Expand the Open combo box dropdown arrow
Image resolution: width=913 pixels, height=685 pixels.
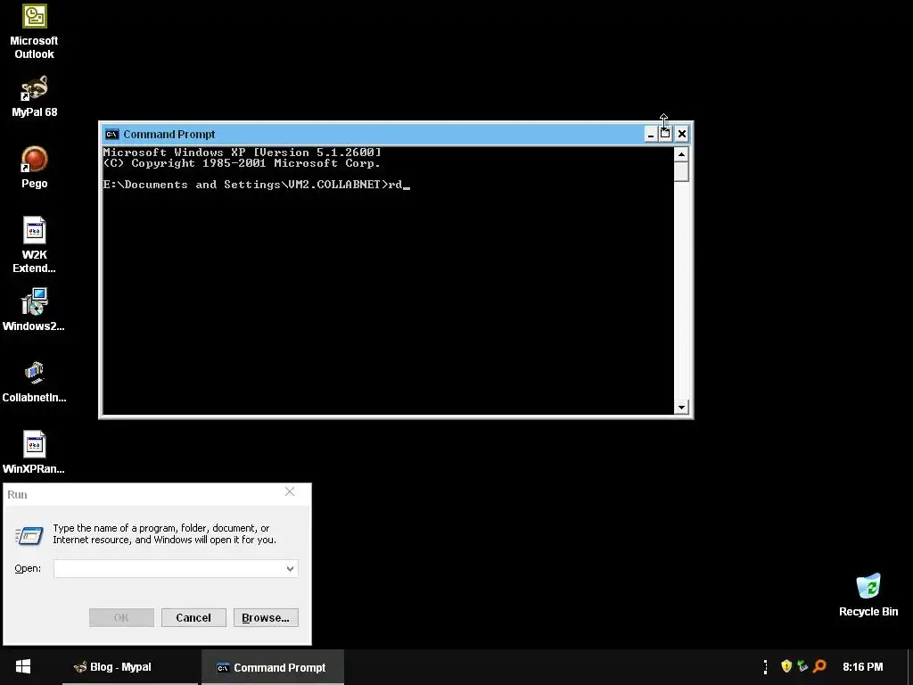point(290,568)
